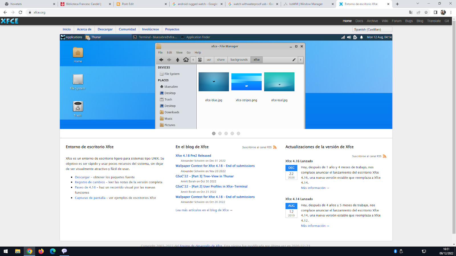Click Más información under Xfce 4.16
Screen dimensions: 456x256
pos(315,188)
